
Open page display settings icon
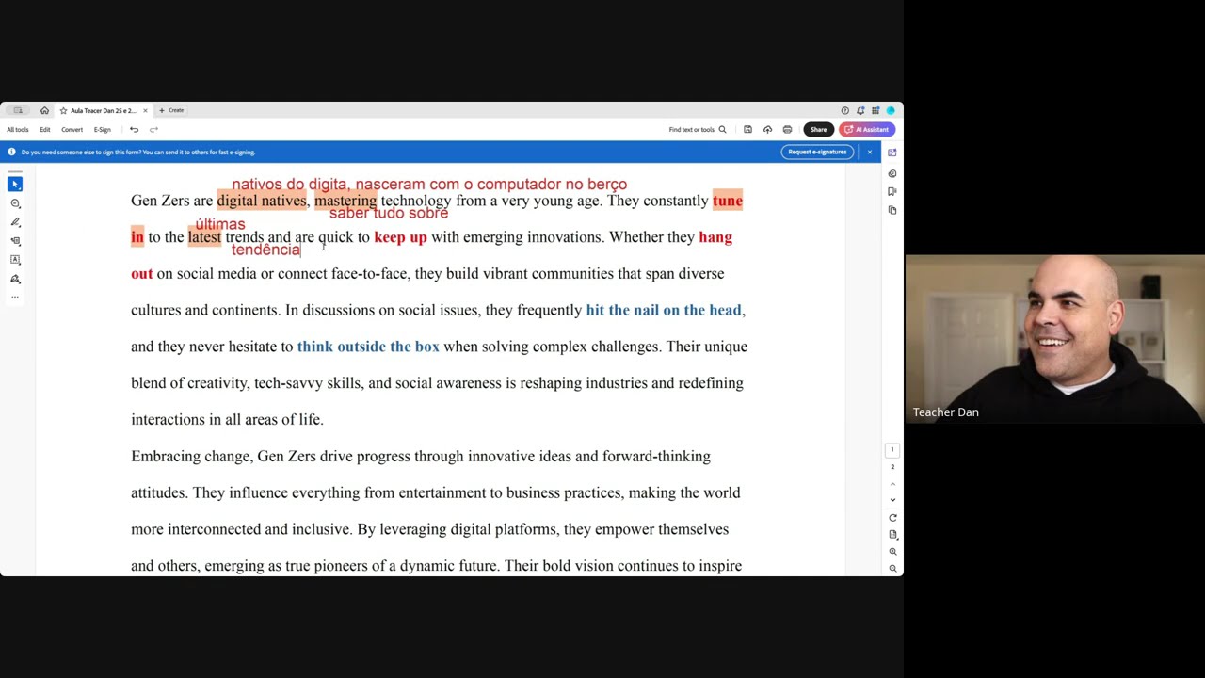[892, 535]
